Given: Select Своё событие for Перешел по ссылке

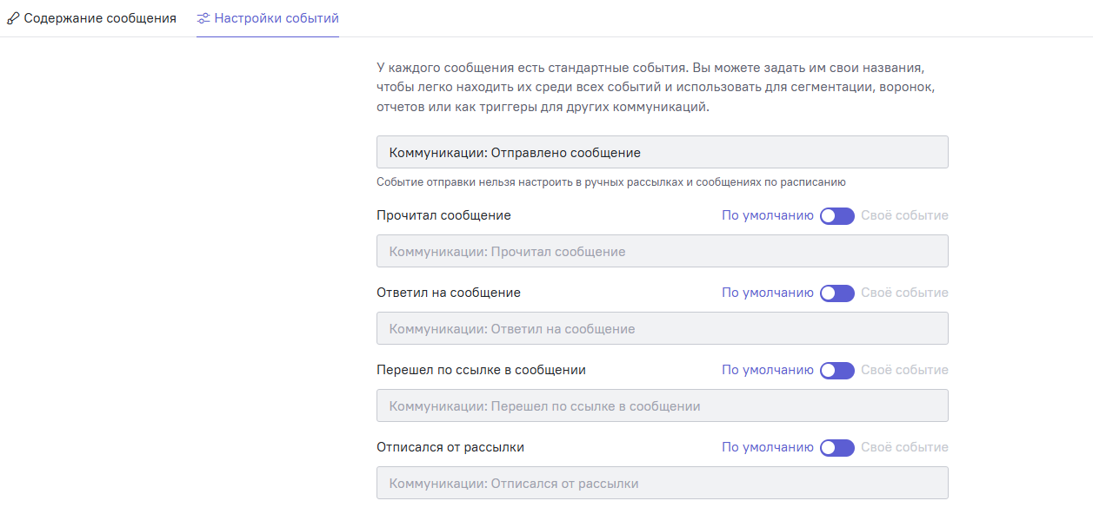Looking at the screenshot, I should point(904,371).
